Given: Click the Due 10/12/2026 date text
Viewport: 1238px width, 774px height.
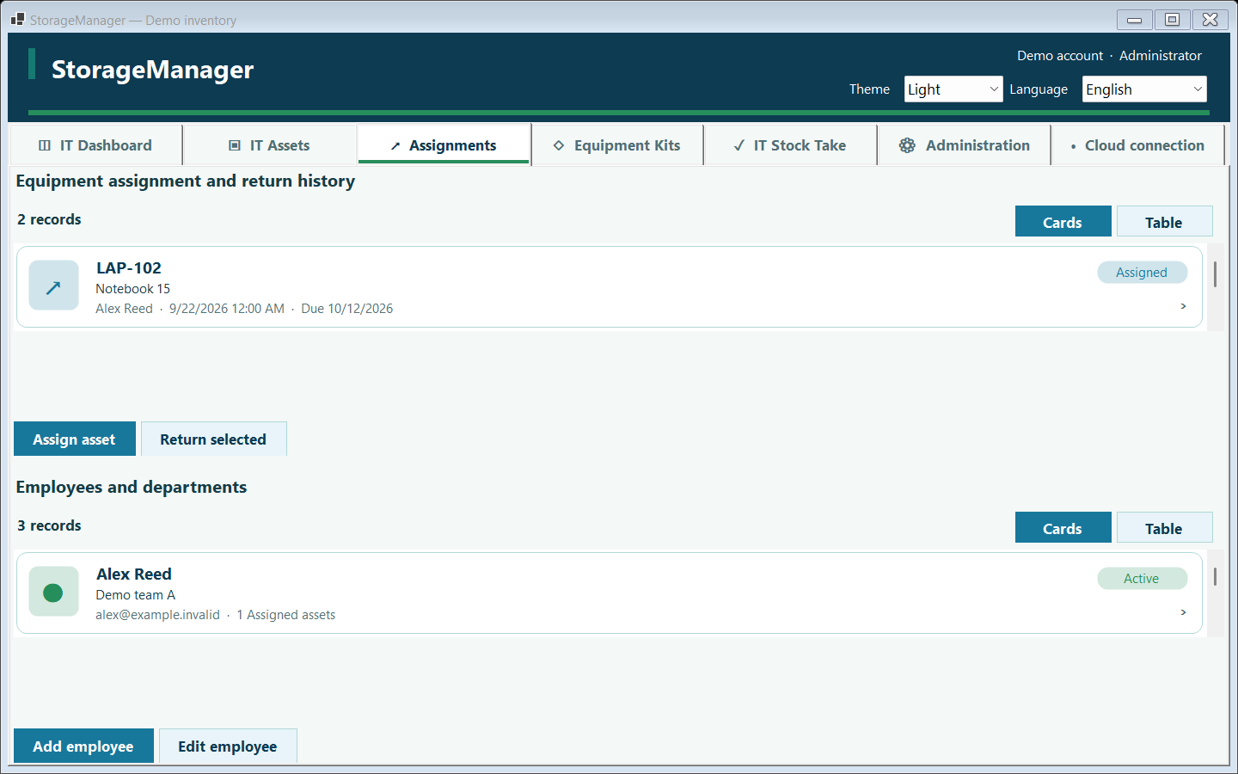Looking at the screenshot, I should tap(347, 309).
